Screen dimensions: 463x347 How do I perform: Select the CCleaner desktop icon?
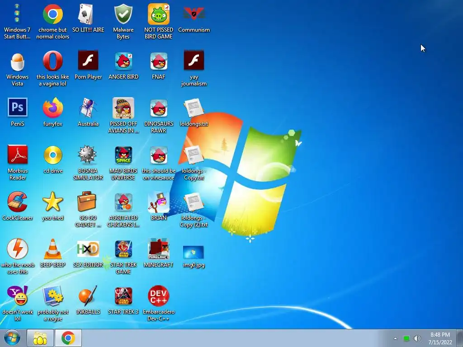18,202
